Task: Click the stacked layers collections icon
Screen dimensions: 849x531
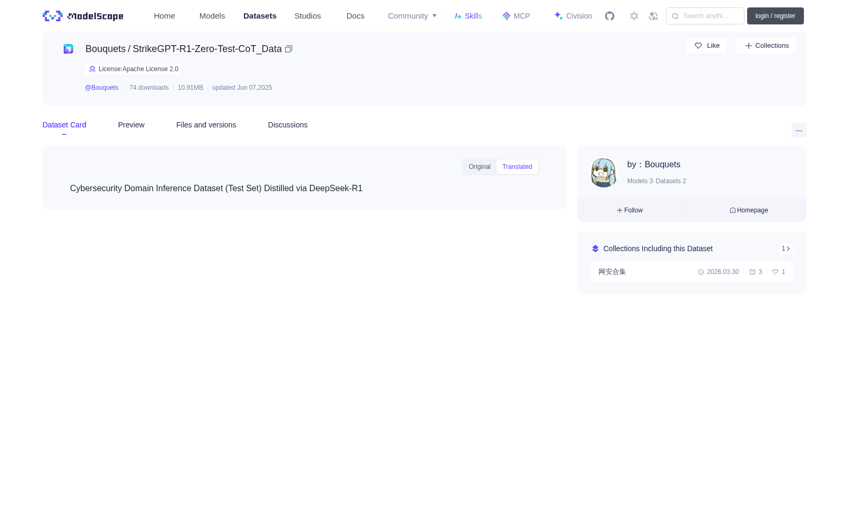Action: click(x=595, y=249)
